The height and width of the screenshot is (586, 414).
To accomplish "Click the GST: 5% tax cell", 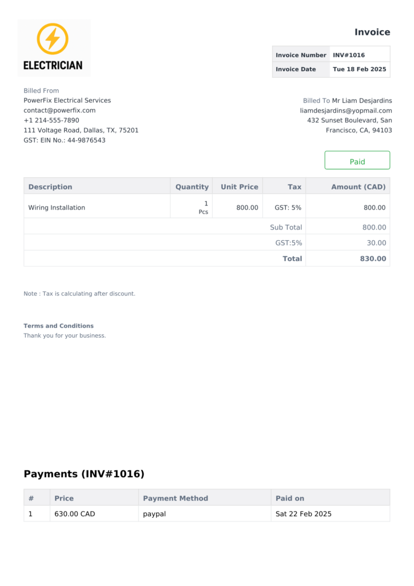I will pyautogui.click(x=288, y=207).
